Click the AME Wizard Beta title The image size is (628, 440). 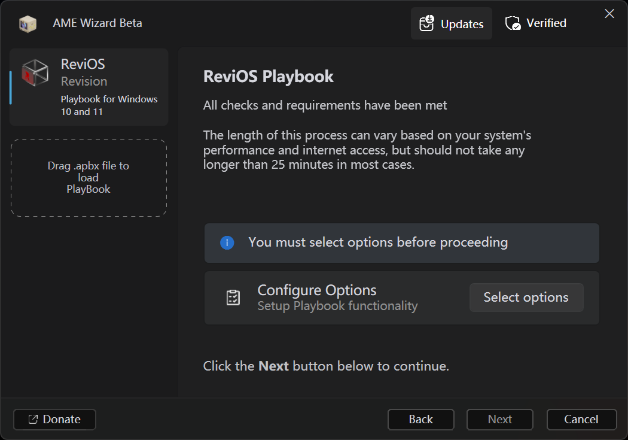pos(97,23)
